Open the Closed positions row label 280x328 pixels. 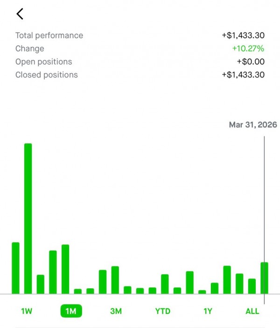pyautogui.click(x=47, y=75)
